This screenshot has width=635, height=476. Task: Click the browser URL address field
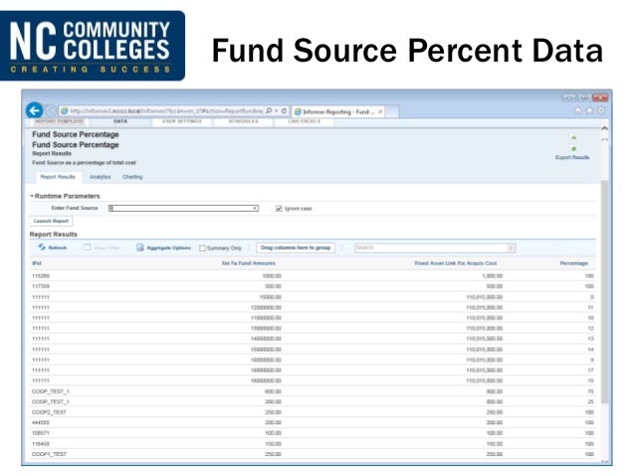tap(166, 111)
